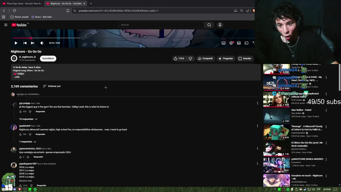The image size is (341, 192).
Task: Switch to the Three Days Grace tab
Action: coord(22,3)
